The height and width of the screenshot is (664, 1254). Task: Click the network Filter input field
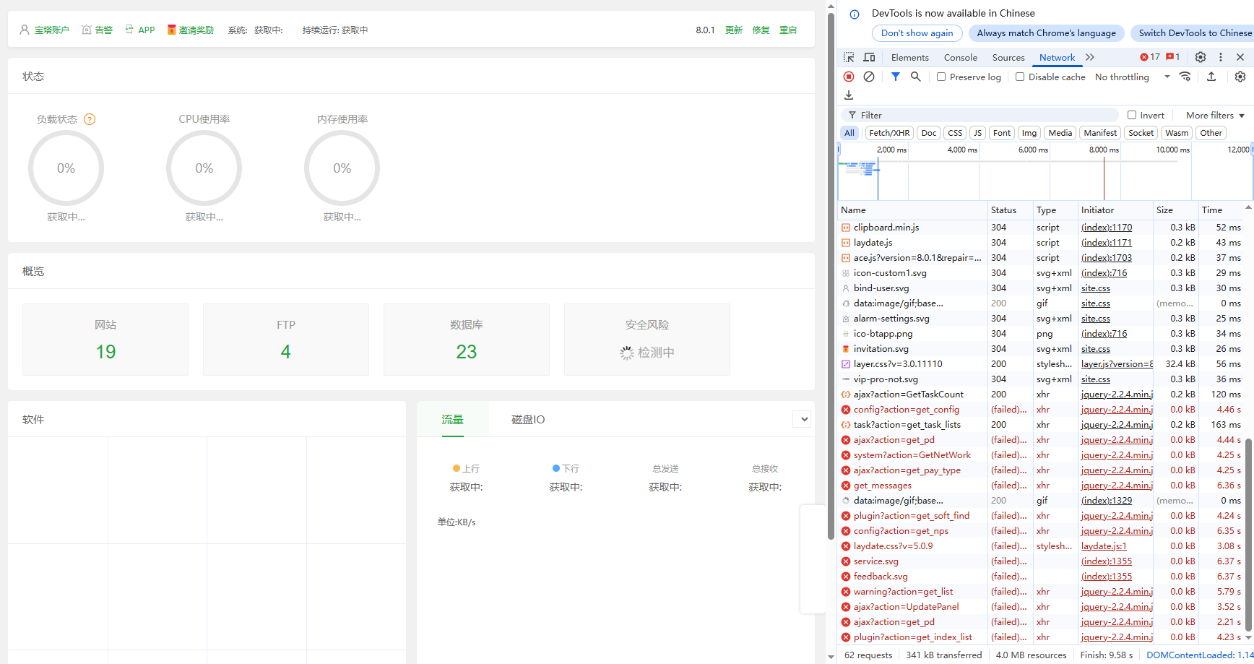click(980, 115)
